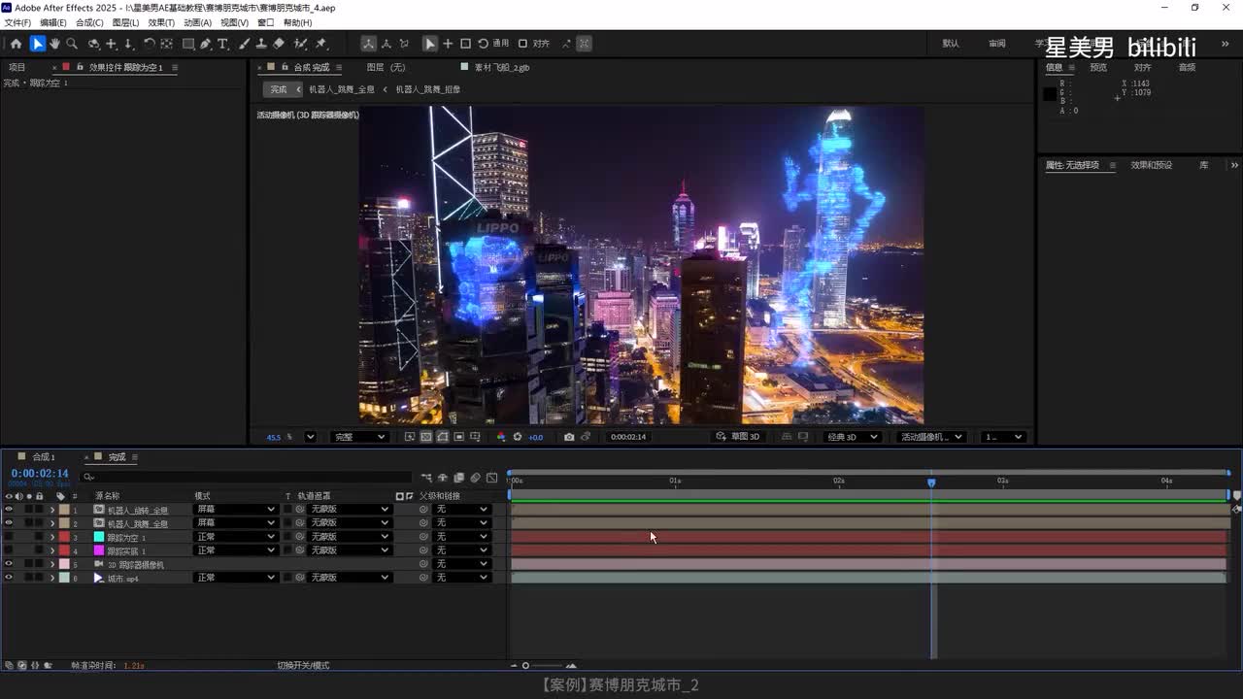Toggle the 草图 3D draft mode
Screen dimensions: 1243x699
click(738, 437)
